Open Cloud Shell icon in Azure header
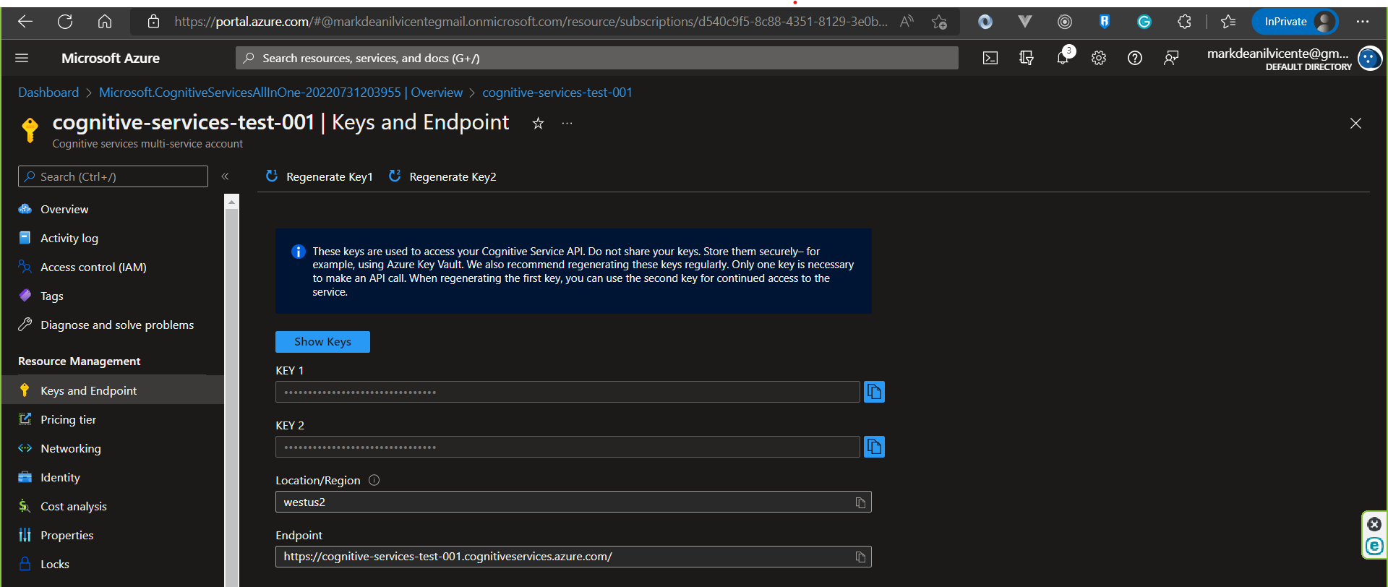This screenshot has height=587, width=1388. click(x=990, y=58)
